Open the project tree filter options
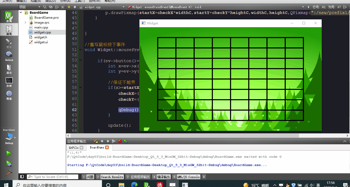350x187 pixels. (x=45, y=7)
